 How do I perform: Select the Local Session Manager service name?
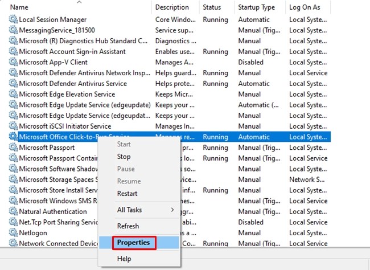(x=52, y=19)
